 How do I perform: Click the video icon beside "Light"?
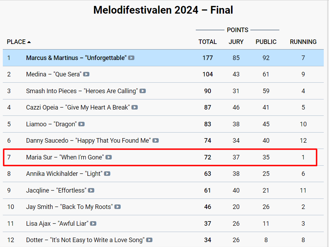pyautogui.click(x=107, y=174)
